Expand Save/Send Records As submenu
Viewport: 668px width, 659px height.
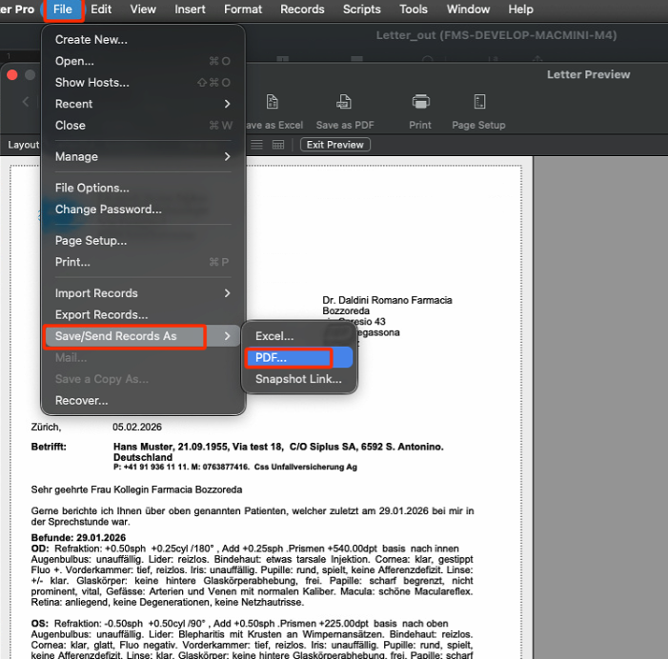[142, 336]
